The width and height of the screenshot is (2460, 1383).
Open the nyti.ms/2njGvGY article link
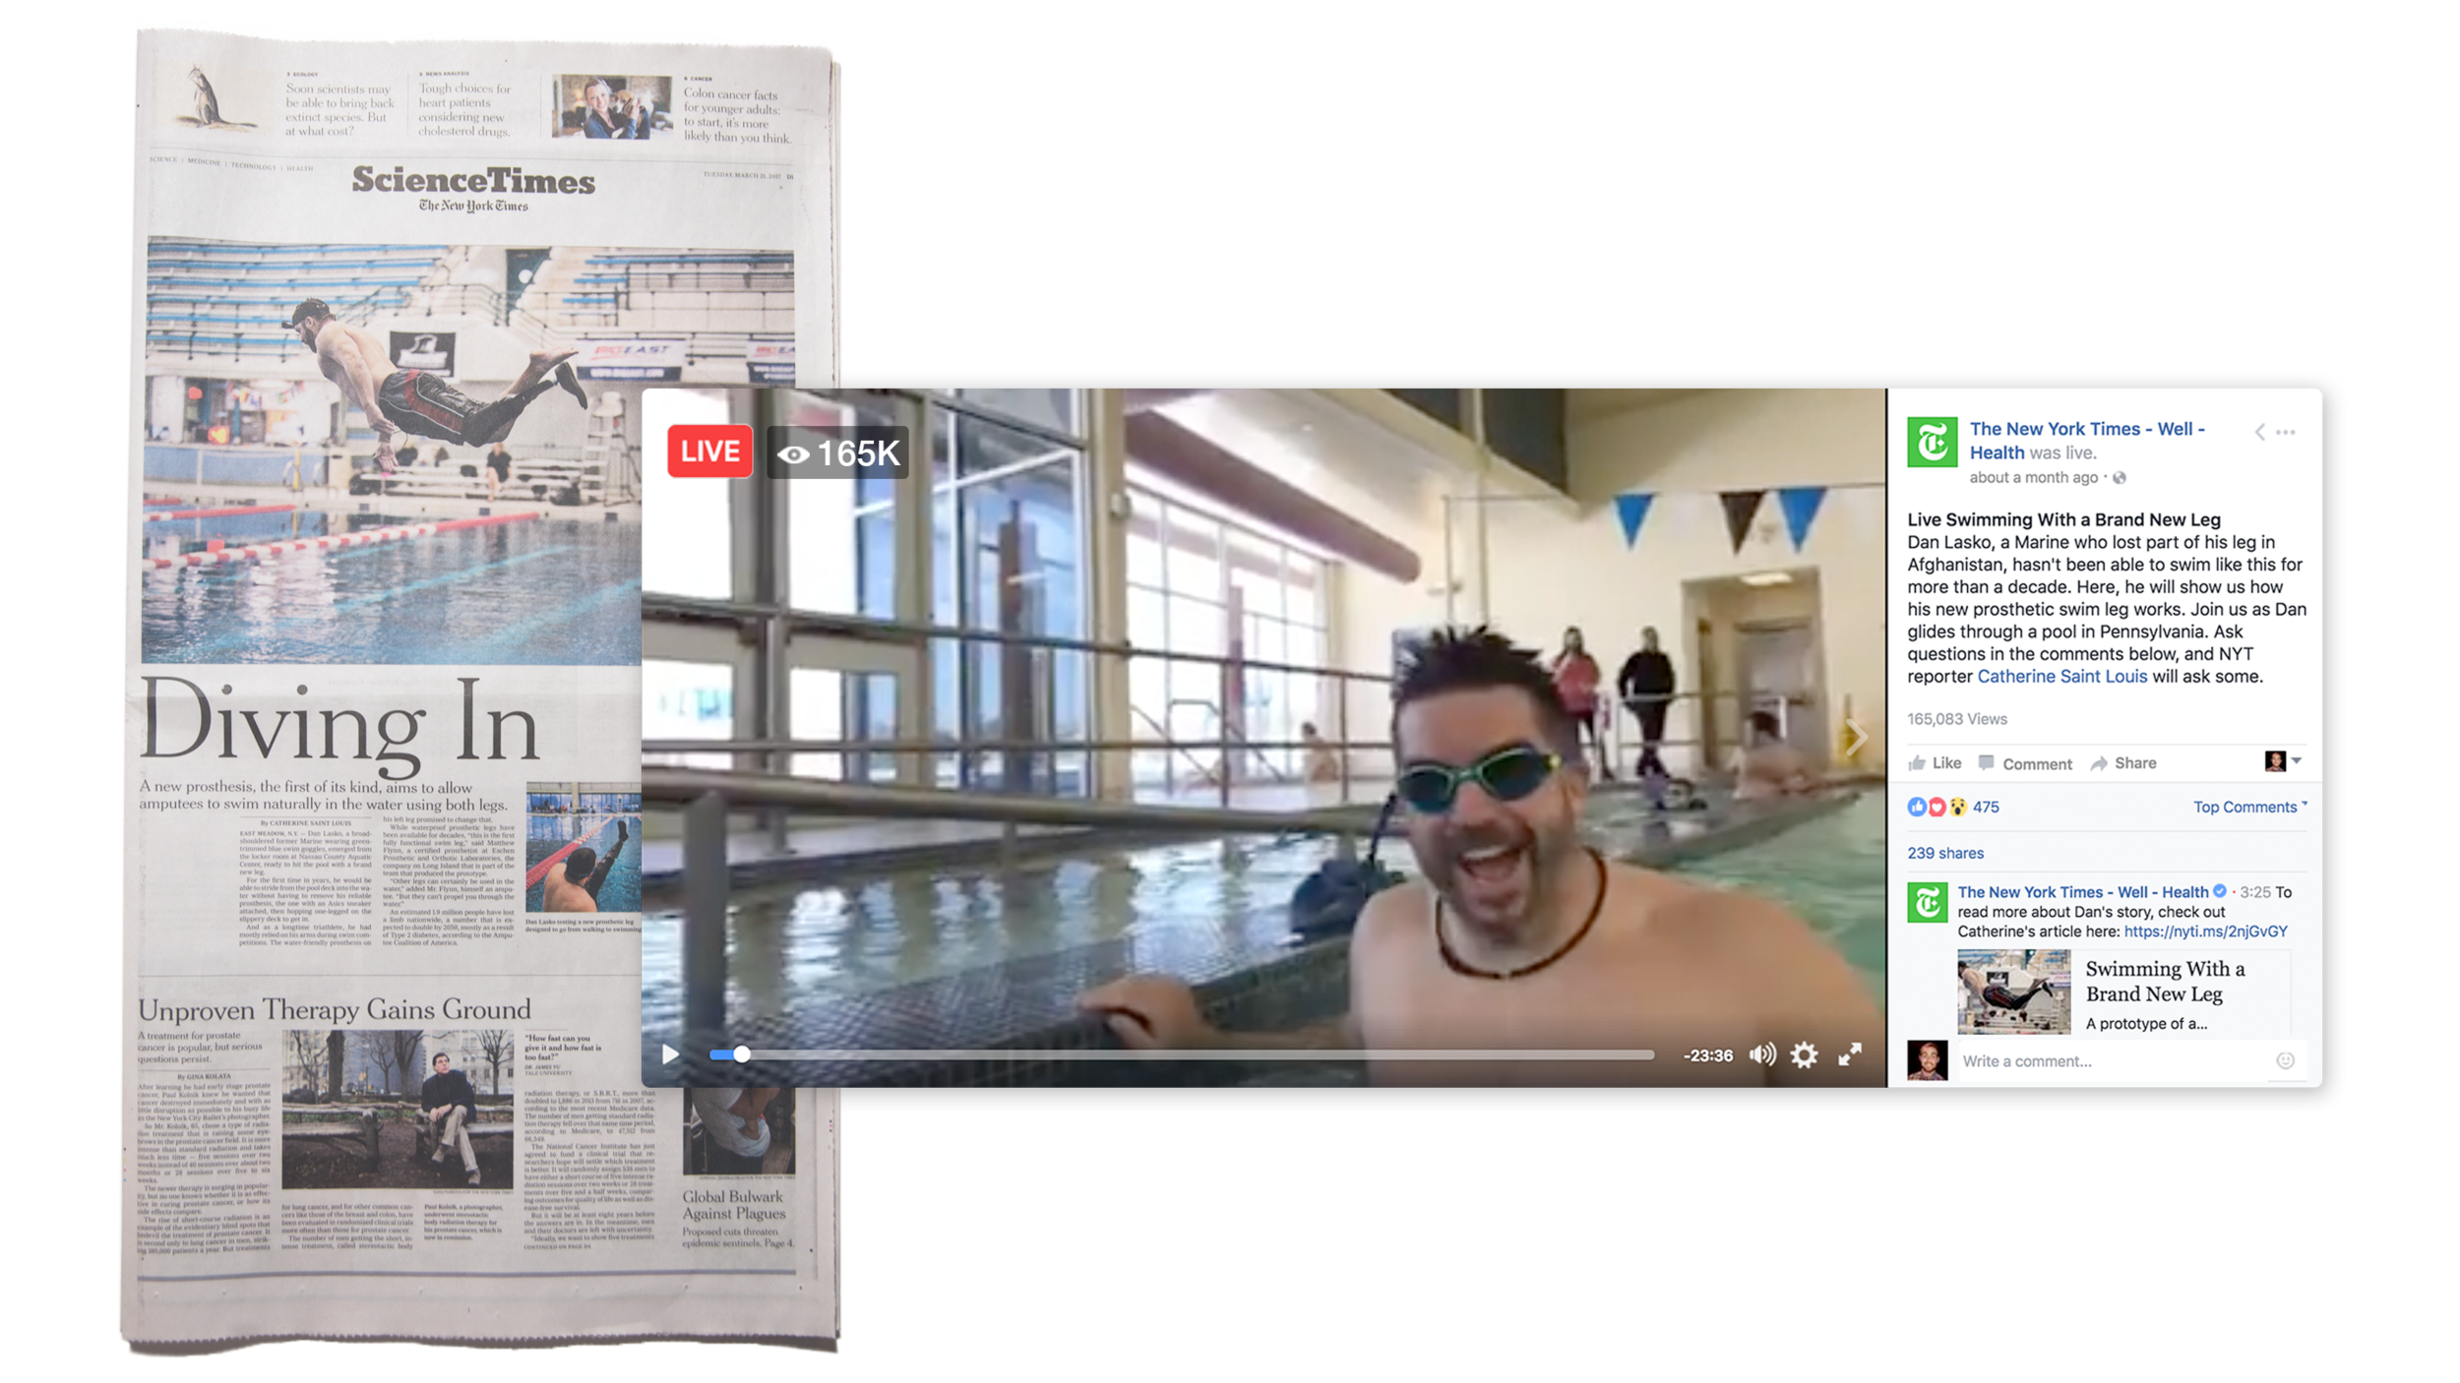pyautogui.click(x=2205, y=932)
